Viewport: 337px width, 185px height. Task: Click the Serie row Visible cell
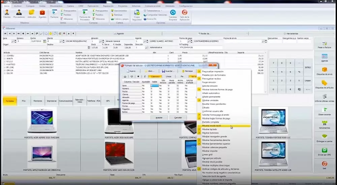point(155,86)
